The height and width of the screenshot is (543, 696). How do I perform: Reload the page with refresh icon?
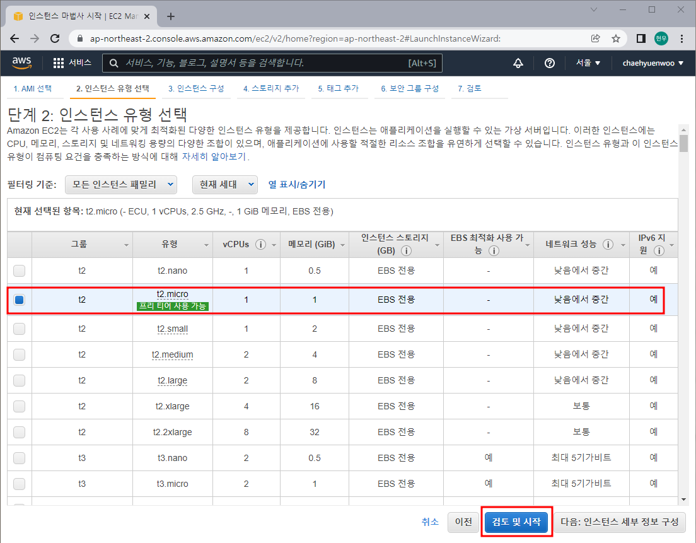click(55, 38)
